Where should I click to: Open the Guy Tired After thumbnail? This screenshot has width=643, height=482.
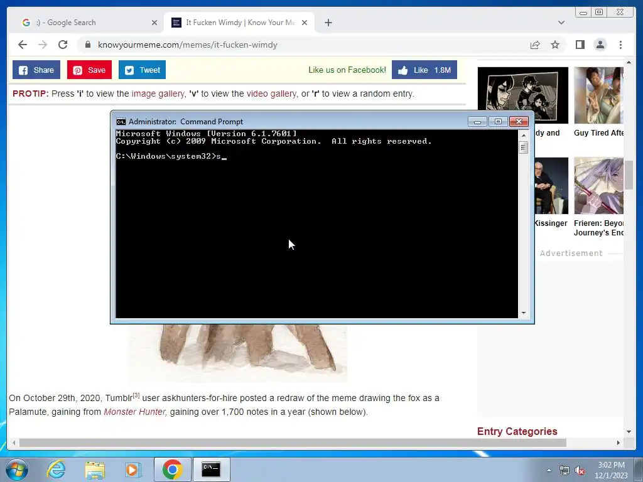pos(598,95)
